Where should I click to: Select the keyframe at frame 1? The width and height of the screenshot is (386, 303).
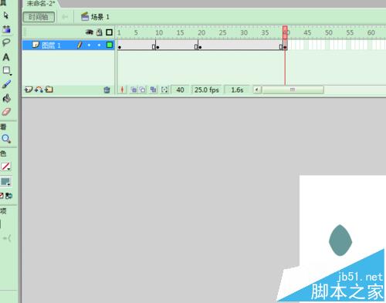(x=120, y=47)
